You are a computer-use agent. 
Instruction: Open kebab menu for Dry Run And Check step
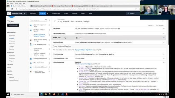49,35
